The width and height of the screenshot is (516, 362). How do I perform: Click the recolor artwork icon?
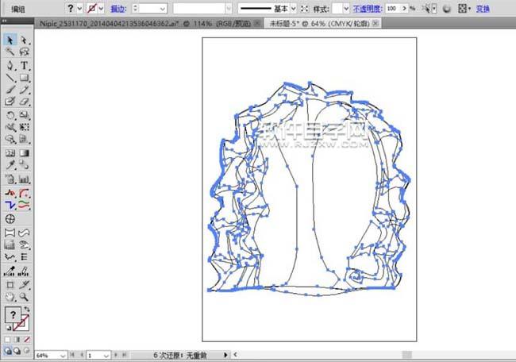446,9
